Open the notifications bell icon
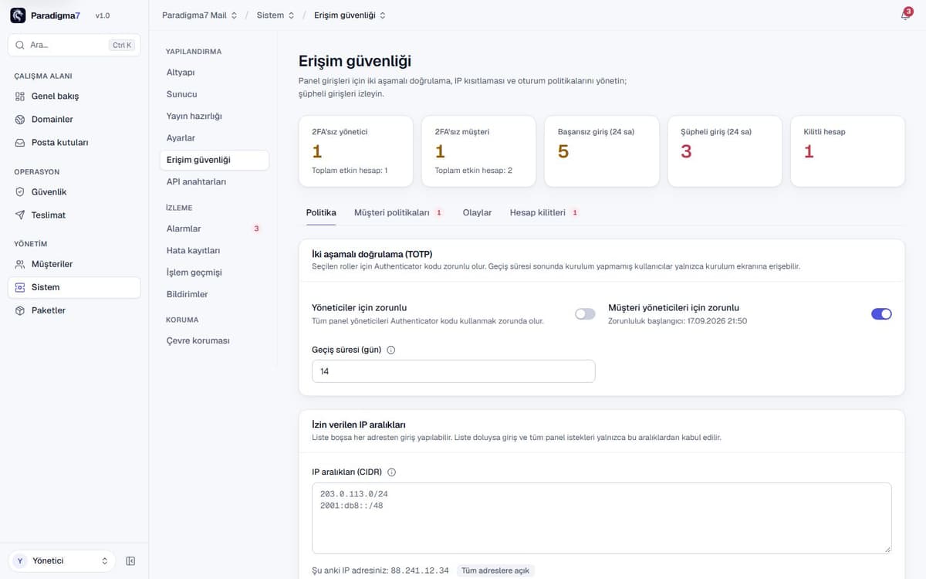This screenshot has width=926, height=579. (x=905, y=15)
